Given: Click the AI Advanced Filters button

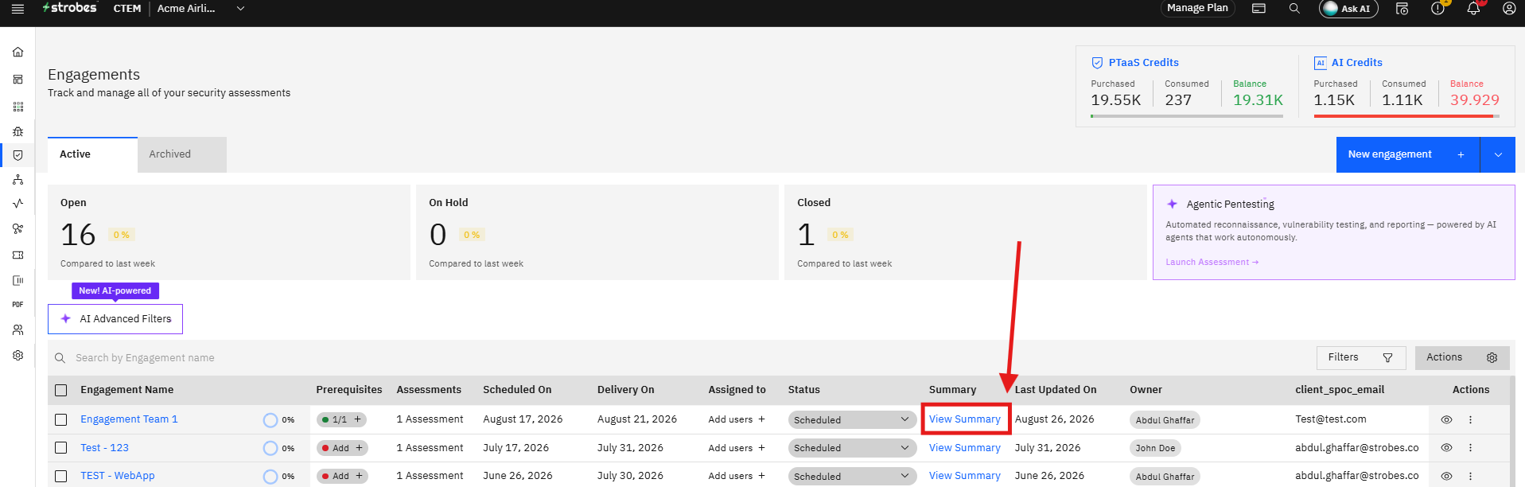Looking at the screenshot, I should tap(115, 319).
